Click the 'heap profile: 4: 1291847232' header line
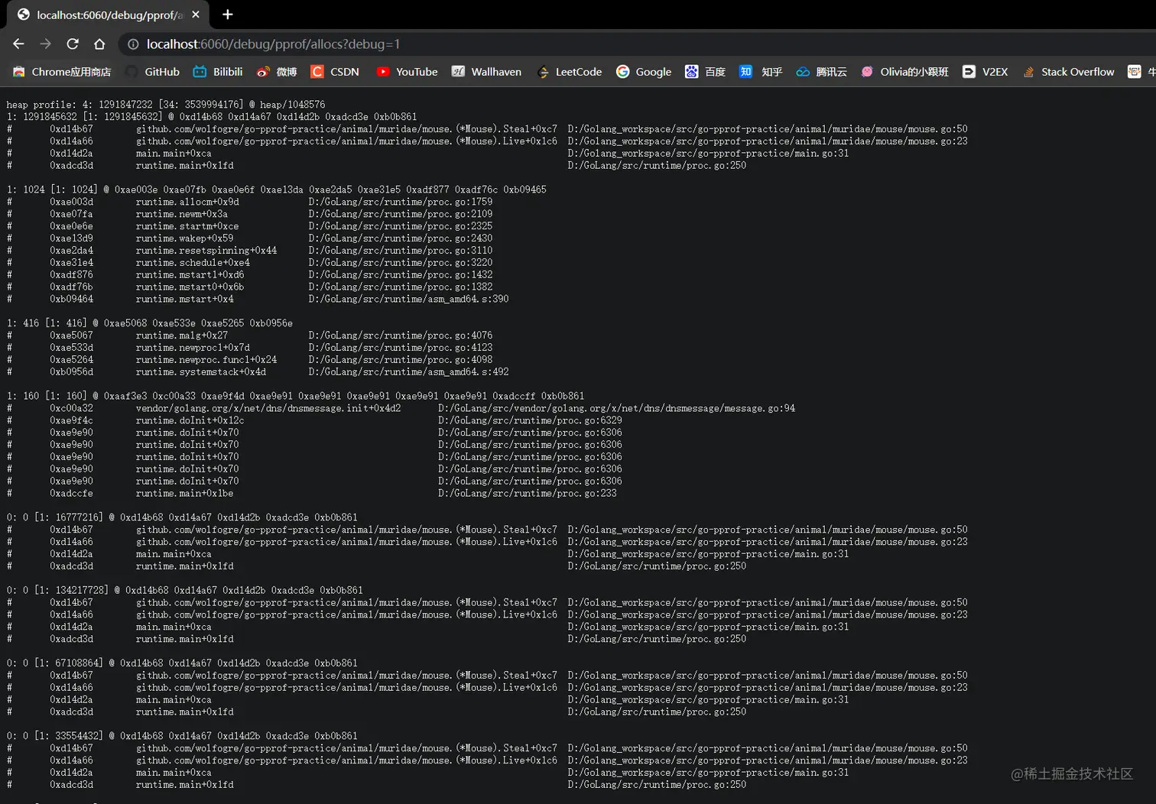The height and width of the screenshot is (804, 1156). pyautogui.click(x=166, y=105)
